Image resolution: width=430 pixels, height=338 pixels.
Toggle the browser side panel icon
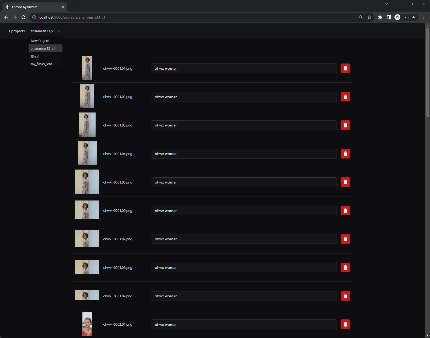pyautogui.click(x=389, y=17)
